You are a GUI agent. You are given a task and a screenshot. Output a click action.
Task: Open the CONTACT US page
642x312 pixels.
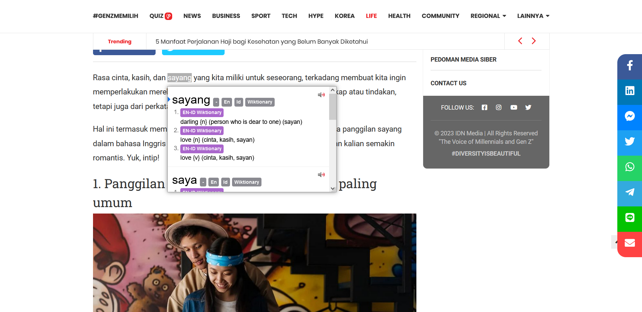point(448,83)
